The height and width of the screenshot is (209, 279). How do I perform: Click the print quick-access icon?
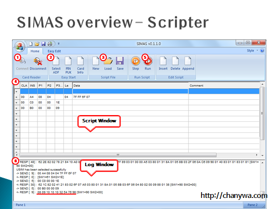click(50, 44)
